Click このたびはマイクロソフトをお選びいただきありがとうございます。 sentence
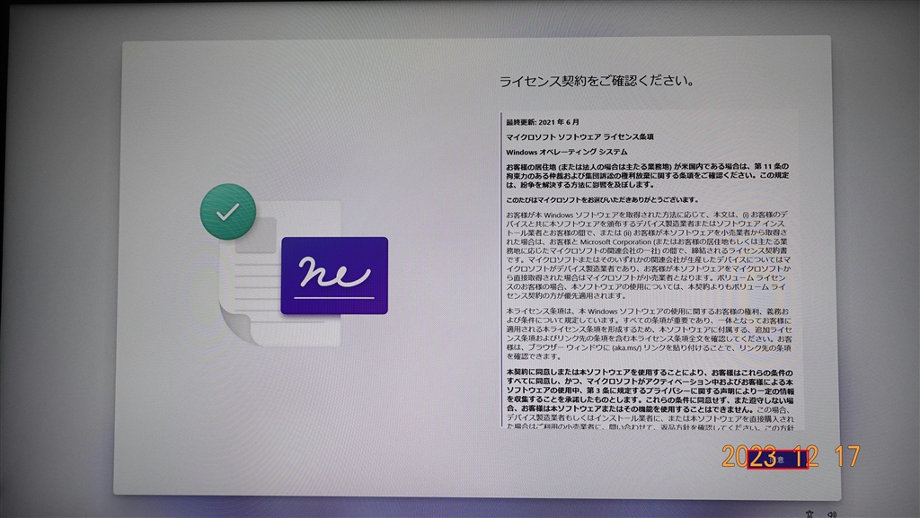This screenshot has height=518, width=920. coord(603,200)
